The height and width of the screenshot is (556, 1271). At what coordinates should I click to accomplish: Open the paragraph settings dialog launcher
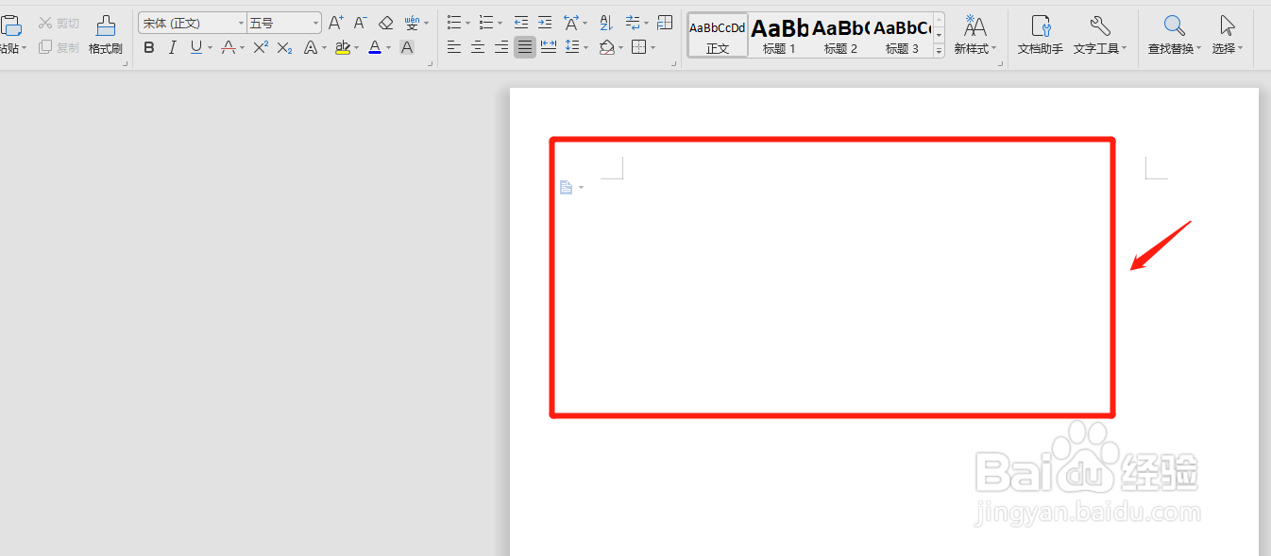pos(673,64)
